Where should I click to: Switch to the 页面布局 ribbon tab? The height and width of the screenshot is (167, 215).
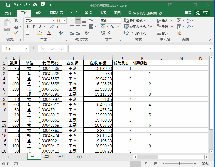pyautogui.click(x=56, y=13)
